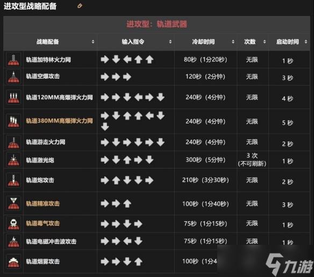The image size is (314, 277).
Task: Select 次数 column header text
Action: [249, 41]
